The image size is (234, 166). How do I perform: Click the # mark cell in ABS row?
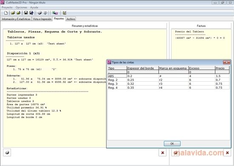click(174, 76)
